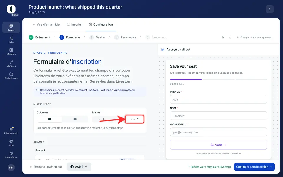The height and width of the screenshot is (177, 283).
Task: Click the Work Email field in preview
Action: 218,132
